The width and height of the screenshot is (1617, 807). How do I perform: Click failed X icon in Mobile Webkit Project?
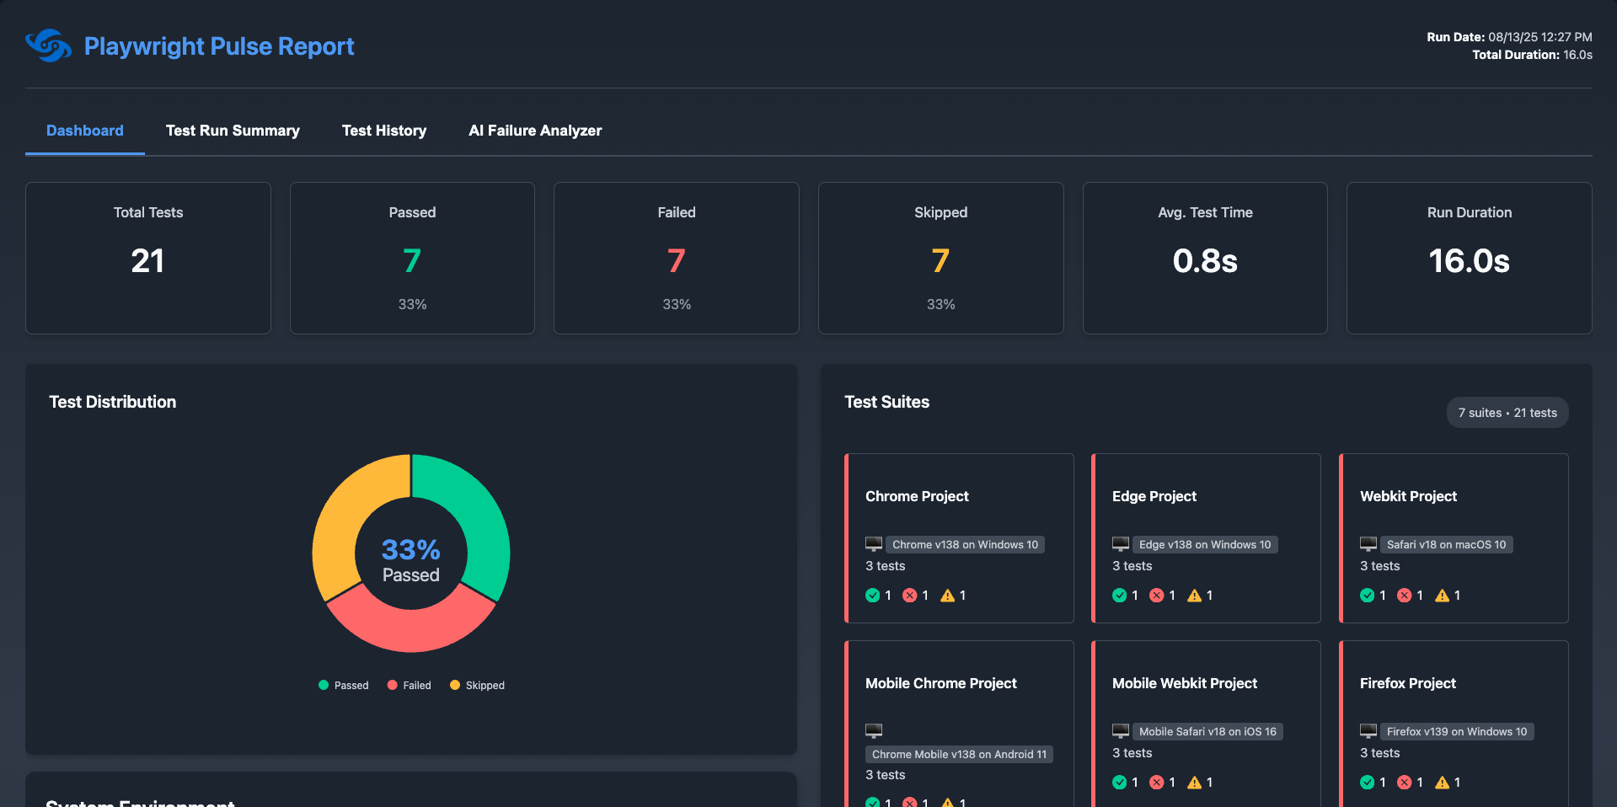pyautogui.click(x=1156, y=783)
